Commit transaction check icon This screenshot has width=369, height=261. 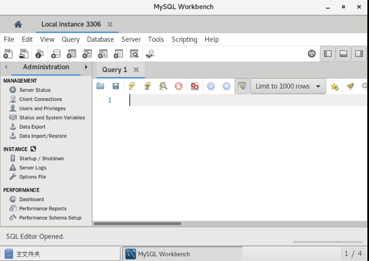coord(211,86)
